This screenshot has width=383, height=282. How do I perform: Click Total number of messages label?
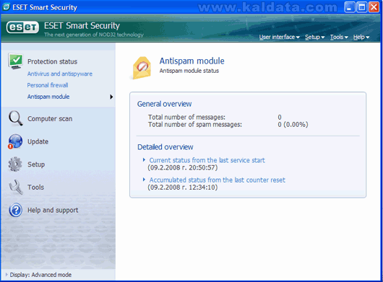[186, 118]
